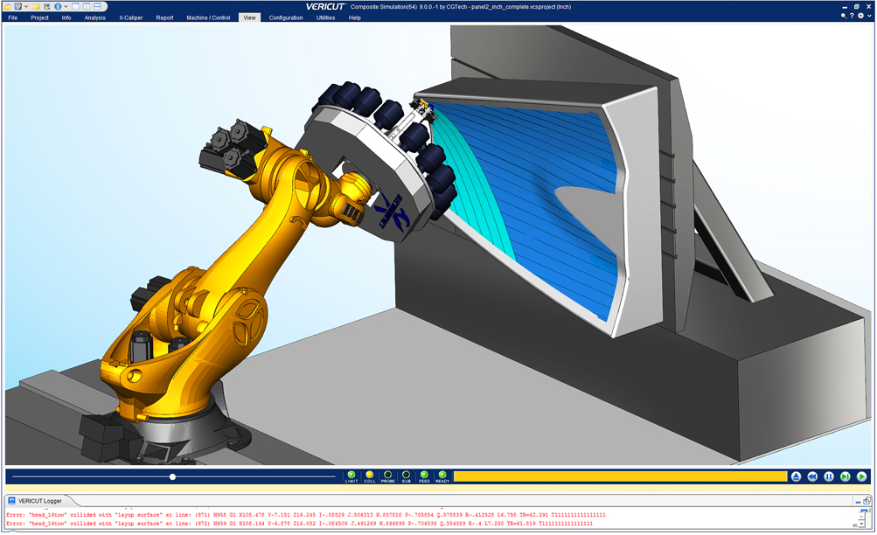Toggle the READY status light

coord(442,476)
